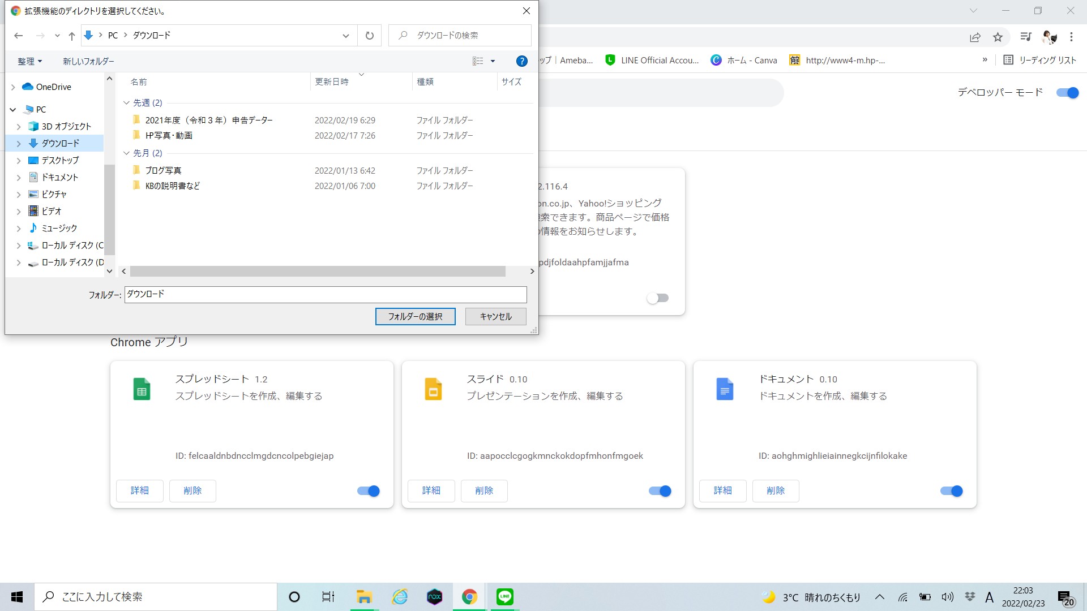Open Chrome three-dot menu
This screenshot has height=611, width=1087.
(1071, 37)
